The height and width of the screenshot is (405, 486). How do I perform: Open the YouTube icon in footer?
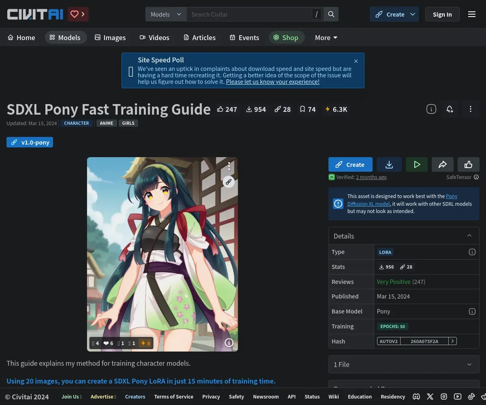click(458, 396)
